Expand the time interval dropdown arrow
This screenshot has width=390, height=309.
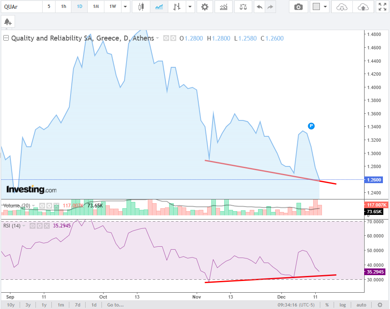[125, 7]
